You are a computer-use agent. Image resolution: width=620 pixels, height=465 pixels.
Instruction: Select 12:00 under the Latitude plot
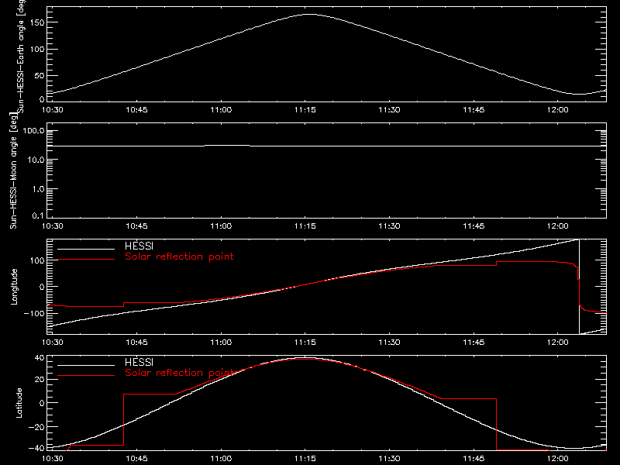[557, 458]
